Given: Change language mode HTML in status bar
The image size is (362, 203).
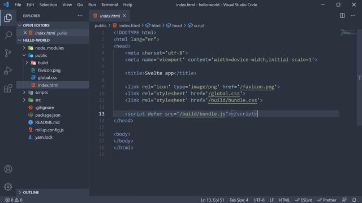Looking at the screenshot, I should [284, 200].
